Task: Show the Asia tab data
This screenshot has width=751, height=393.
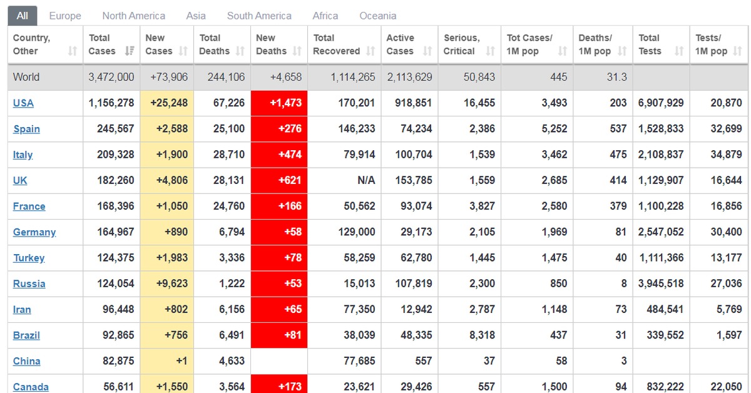Action: (196, 16)
